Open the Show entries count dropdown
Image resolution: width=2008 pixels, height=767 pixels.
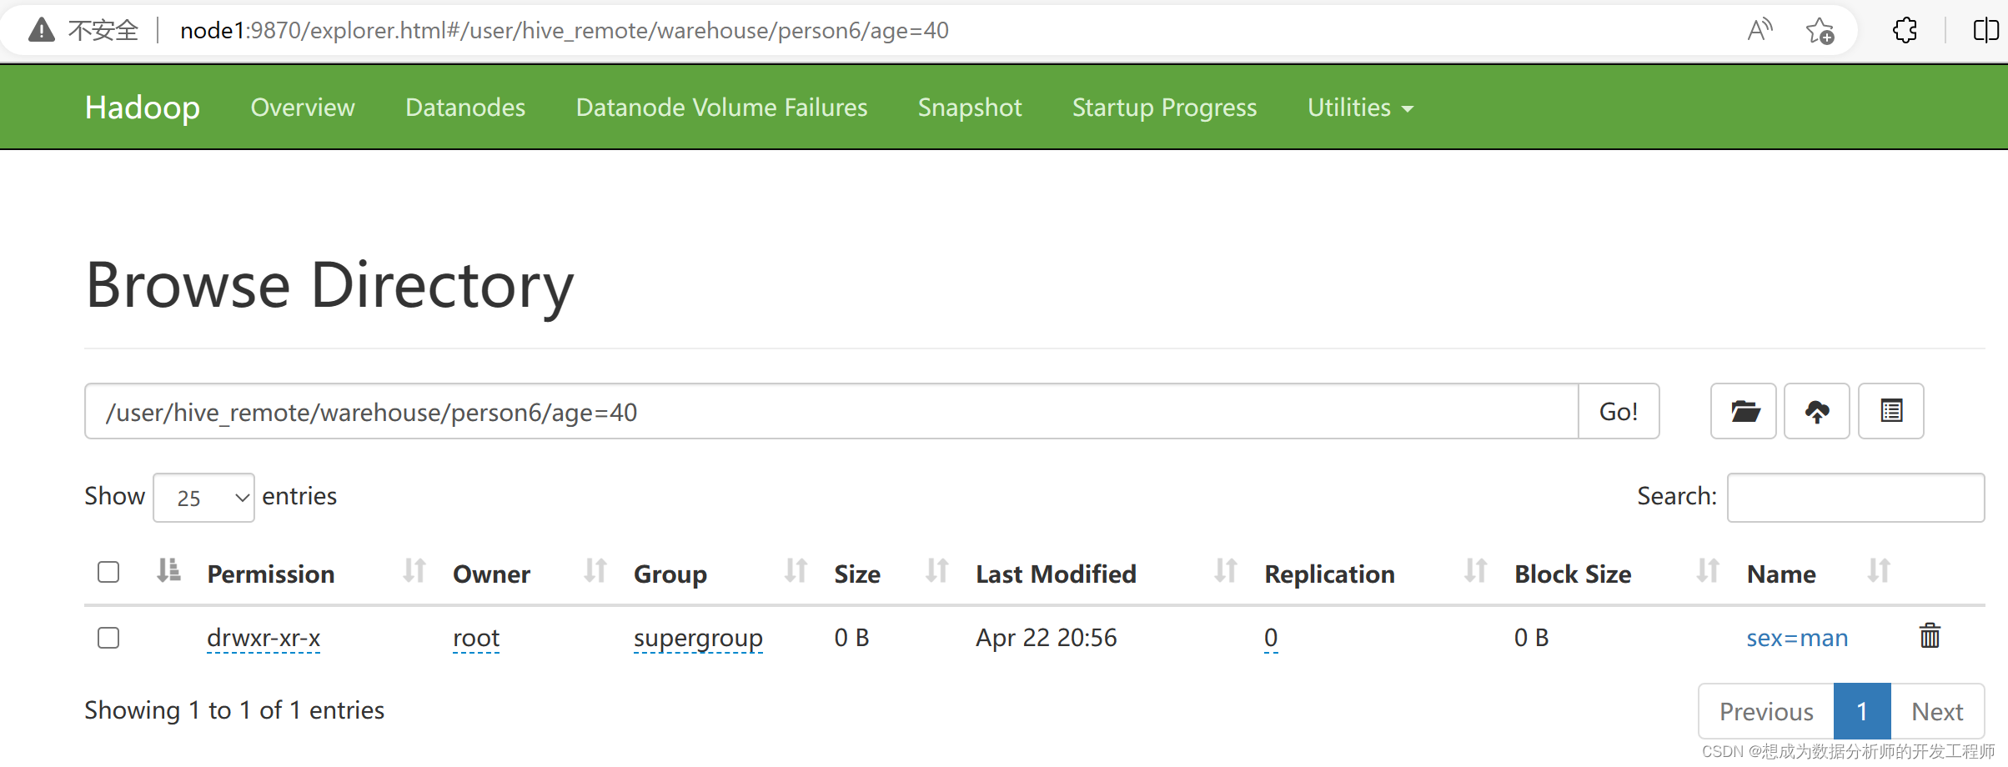click(x=203, y=498)
